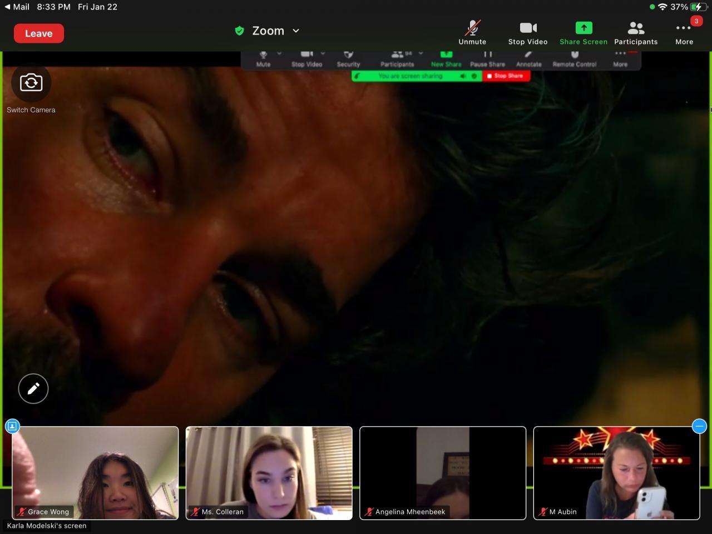Tap the muted mic icon beside Ms. Colleran

(195, 512)
